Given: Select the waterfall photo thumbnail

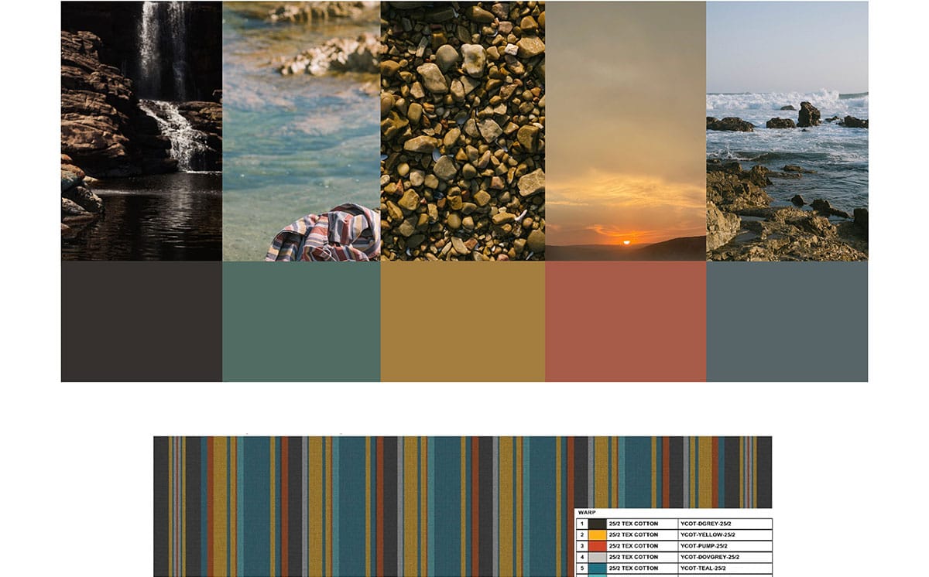Looking at the screenshot, I should pos(142,131).
